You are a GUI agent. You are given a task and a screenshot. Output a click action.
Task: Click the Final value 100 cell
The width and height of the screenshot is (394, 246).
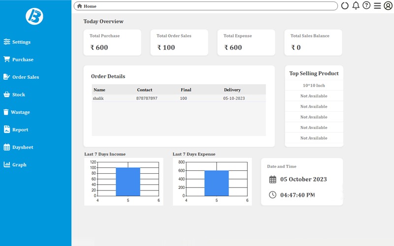[183, 98]
